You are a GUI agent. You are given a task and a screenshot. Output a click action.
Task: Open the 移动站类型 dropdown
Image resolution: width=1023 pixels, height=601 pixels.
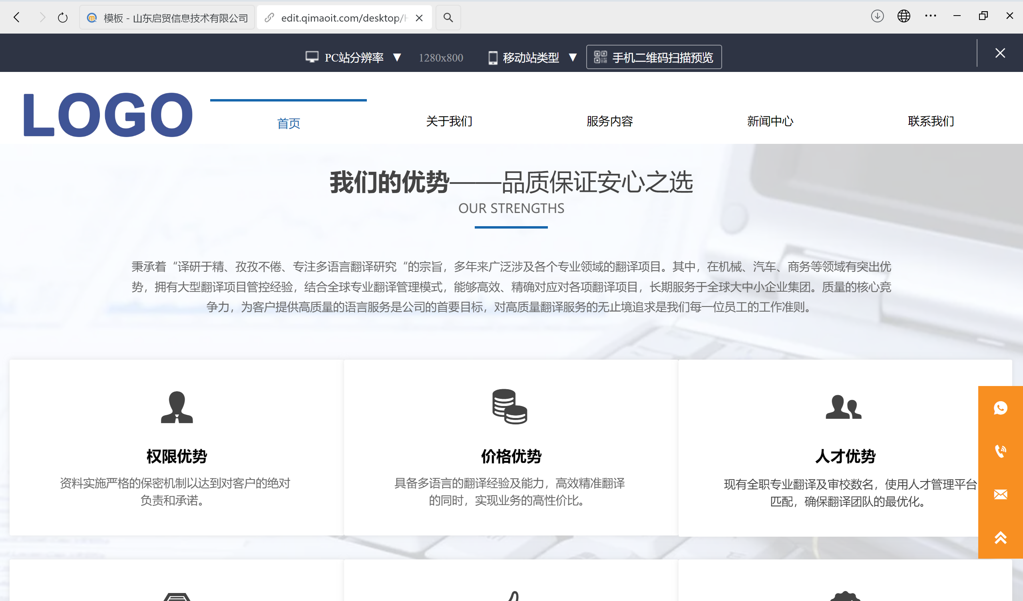coord(573,57)
